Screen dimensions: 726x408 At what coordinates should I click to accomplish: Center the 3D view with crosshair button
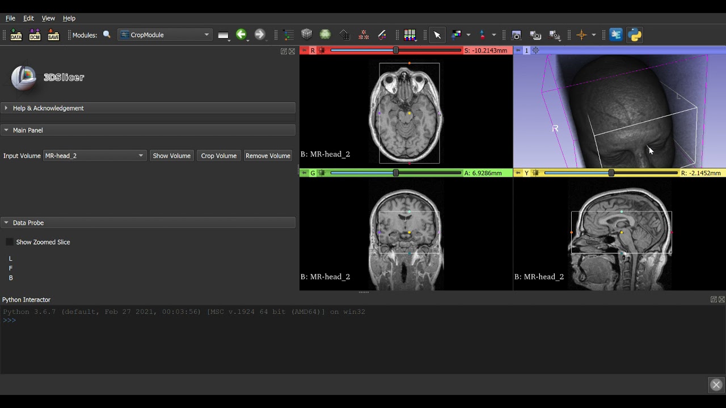click(535, 50)
